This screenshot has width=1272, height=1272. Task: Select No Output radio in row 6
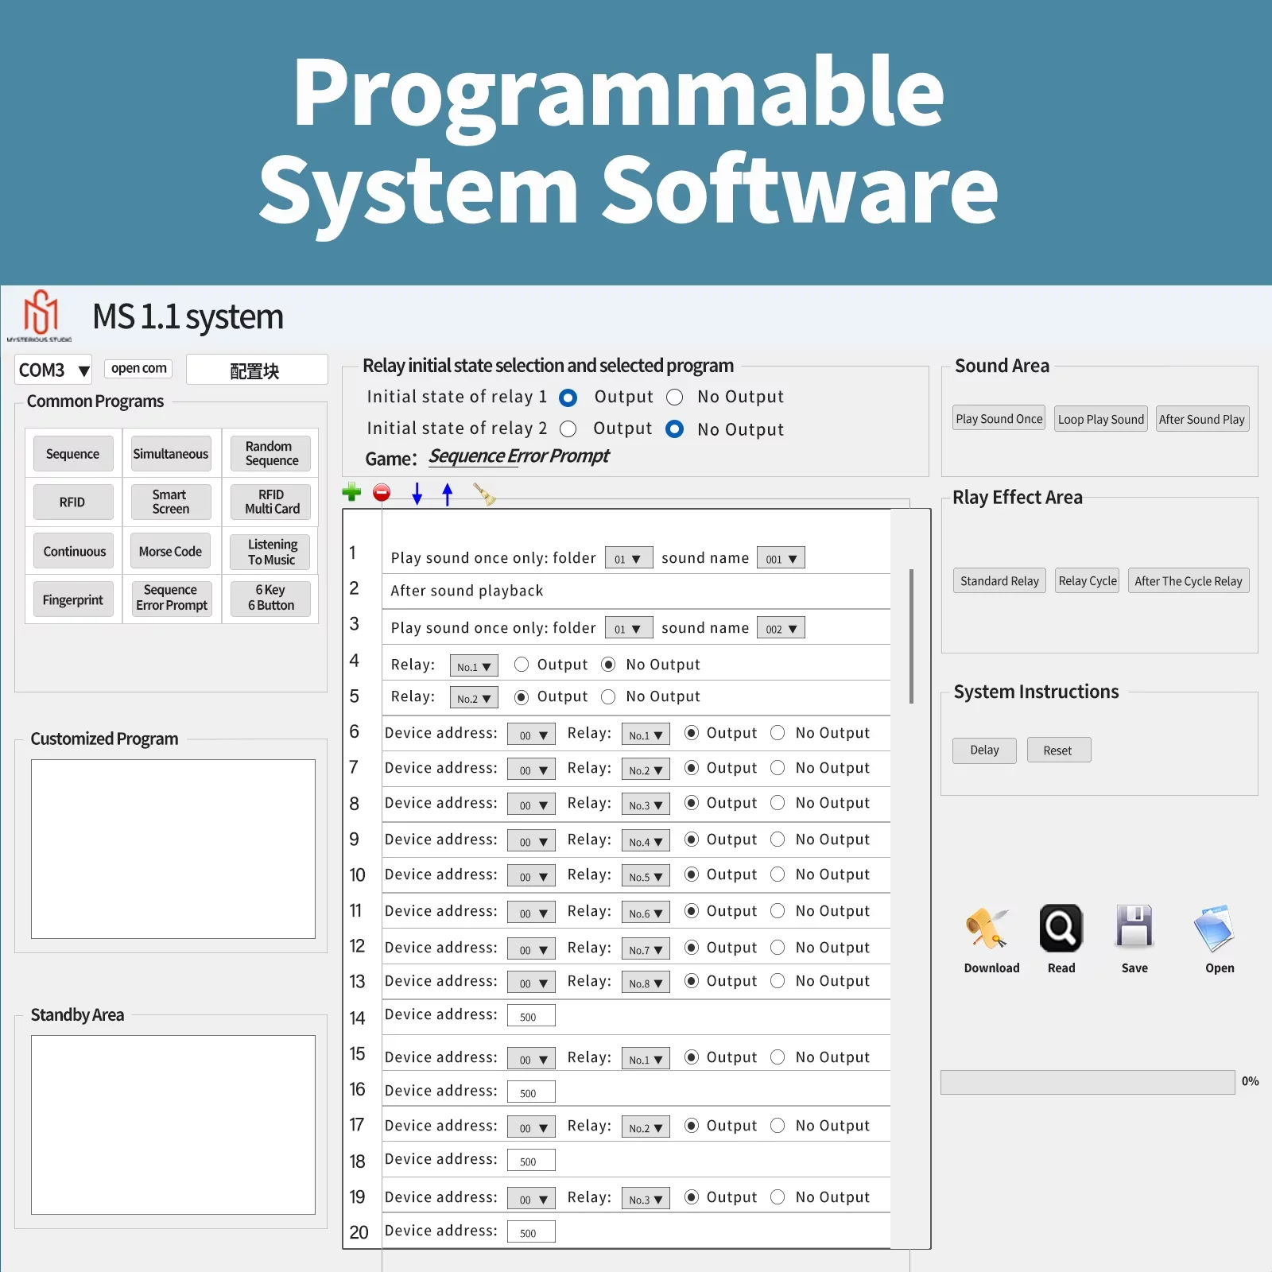(x=778, y=733)
